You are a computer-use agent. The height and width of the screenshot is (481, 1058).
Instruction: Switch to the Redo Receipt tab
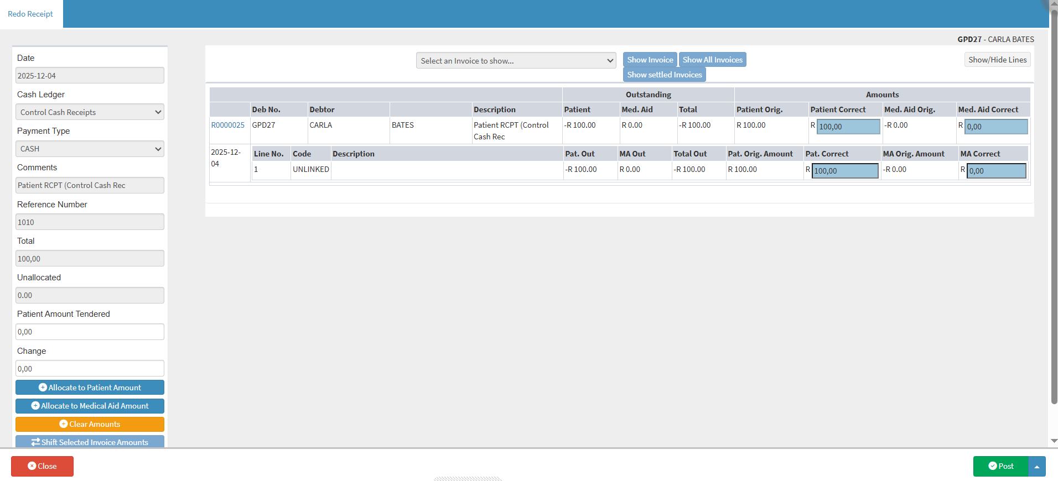30,14
